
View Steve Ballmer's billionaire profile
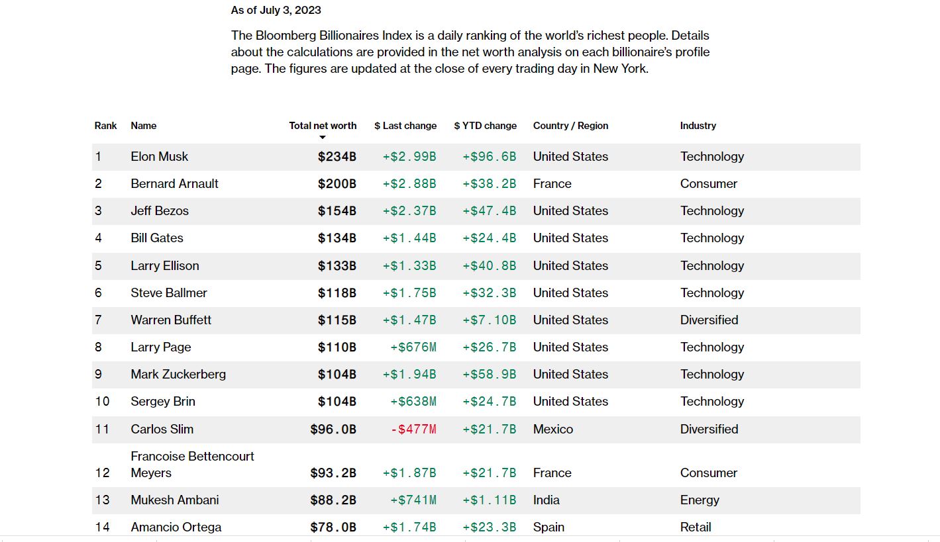tap(169, 293)
